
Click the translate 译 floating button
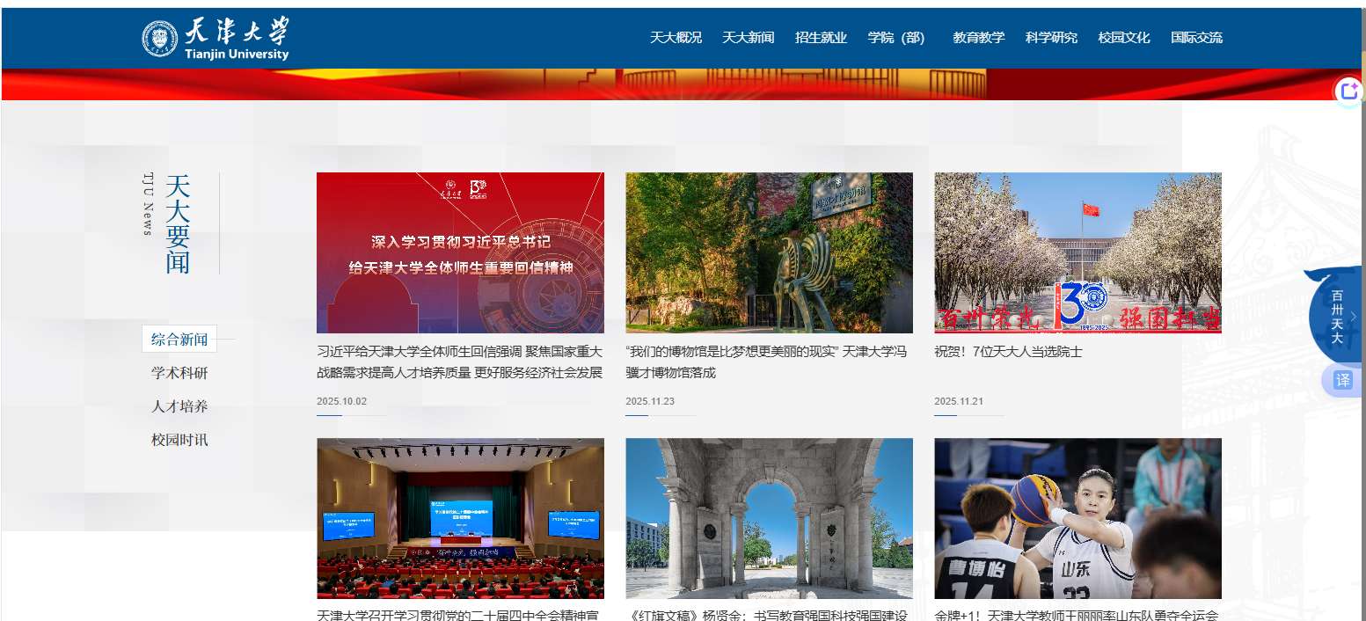click(1342, 380)
